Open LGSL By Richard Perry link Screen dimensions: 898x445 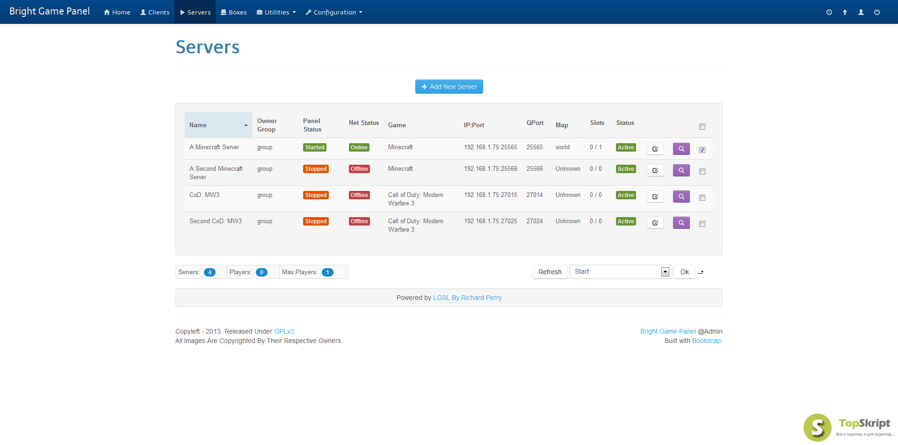coord(467,298)
